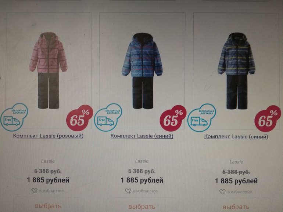
Task: Click the 65% discount badge on middle blue set
Action: (173, 118)
